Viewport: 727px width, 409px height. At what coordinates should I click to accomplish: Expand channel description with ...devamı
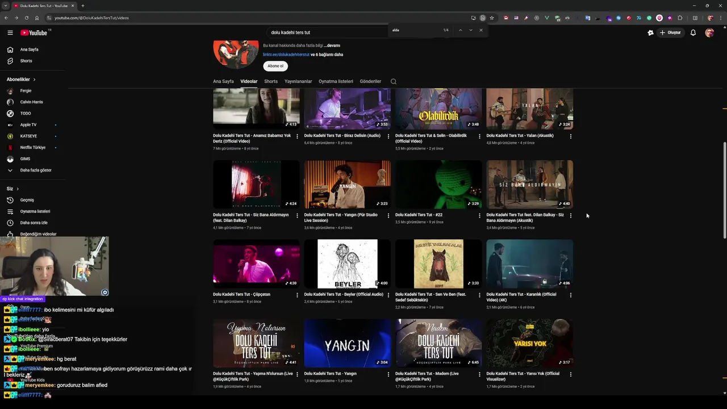click(x=332, y=45)
